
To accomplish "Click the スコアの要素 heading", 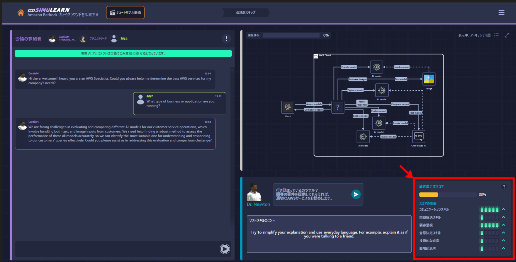I will [x=427, y=204].
